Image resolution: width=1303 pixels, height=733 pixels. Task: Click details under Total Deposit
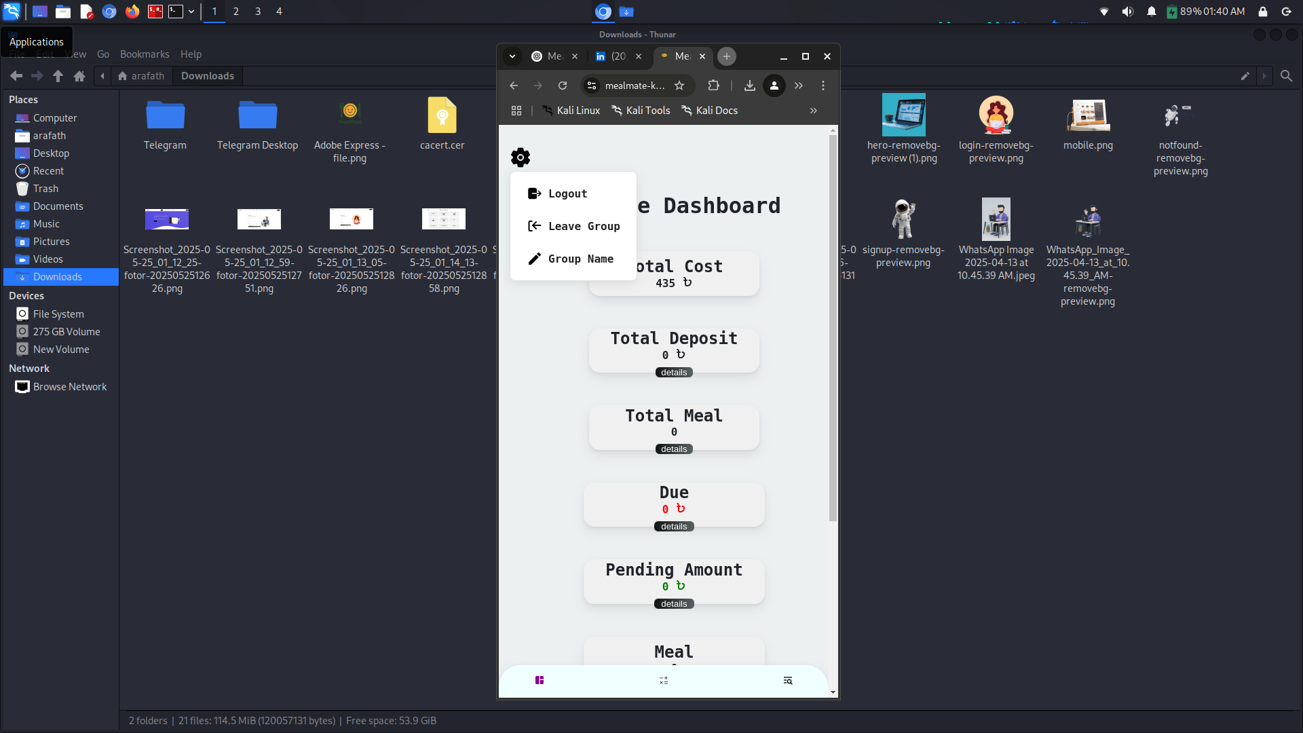coord(674,373)
